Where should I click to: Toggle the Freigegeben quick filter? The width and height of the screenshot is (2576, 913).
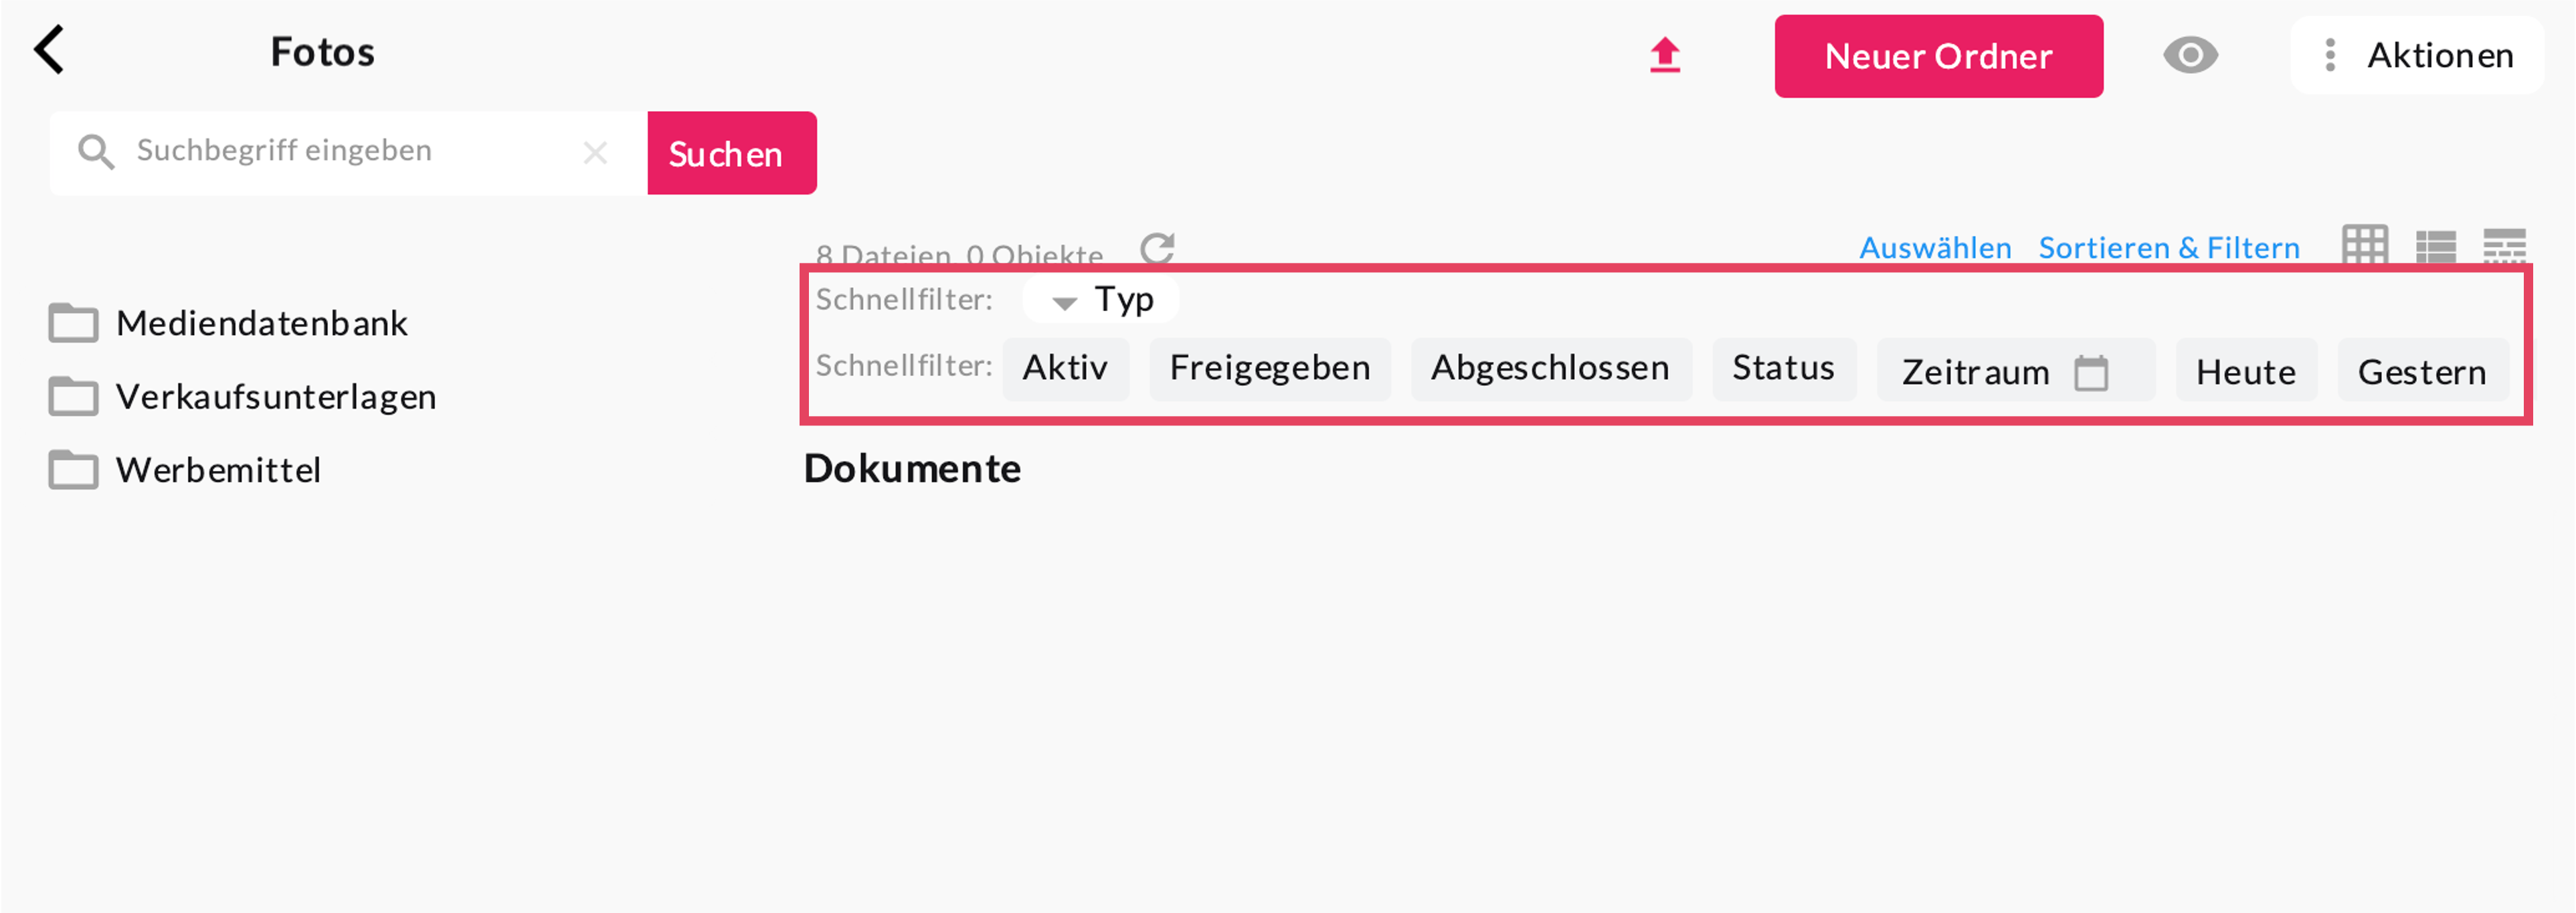1269,368
